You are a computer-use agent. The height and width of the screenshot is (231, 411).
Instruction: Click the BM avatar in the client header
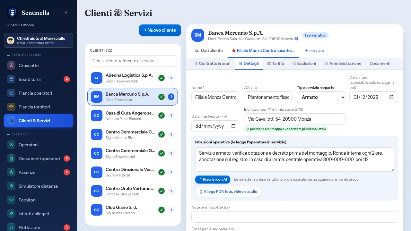198,35
